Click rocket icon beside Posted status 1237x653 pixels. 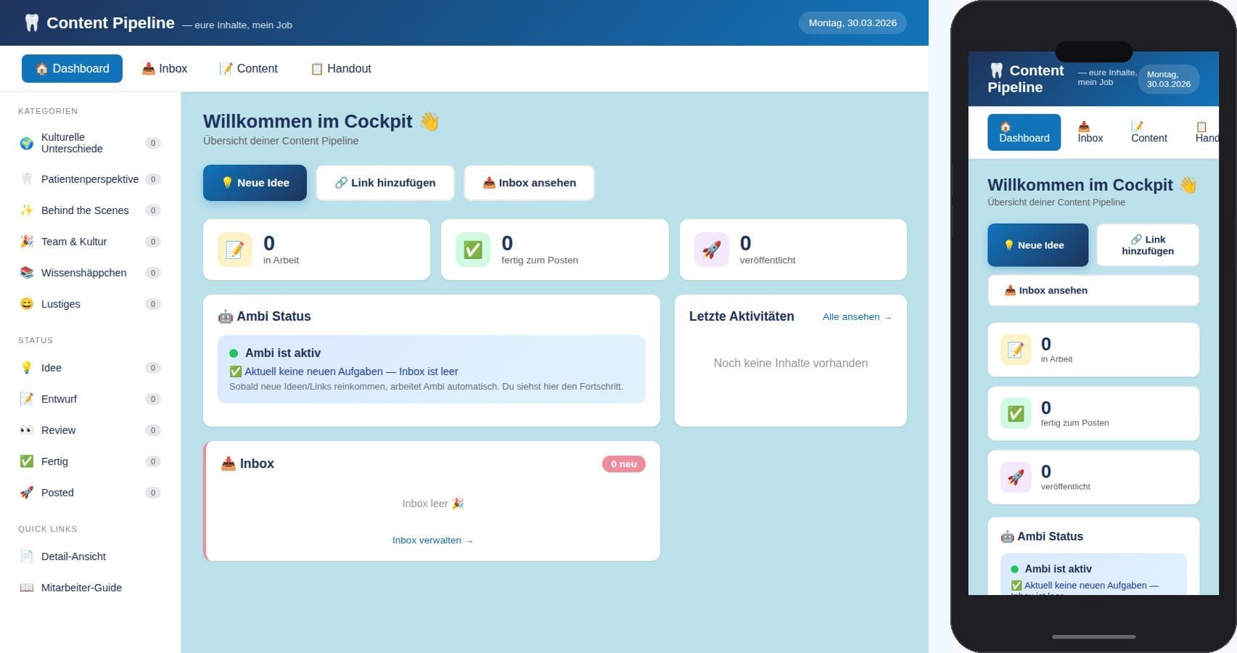click(27, 493)
